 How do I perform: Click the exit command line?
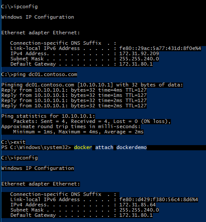(13, 142)
